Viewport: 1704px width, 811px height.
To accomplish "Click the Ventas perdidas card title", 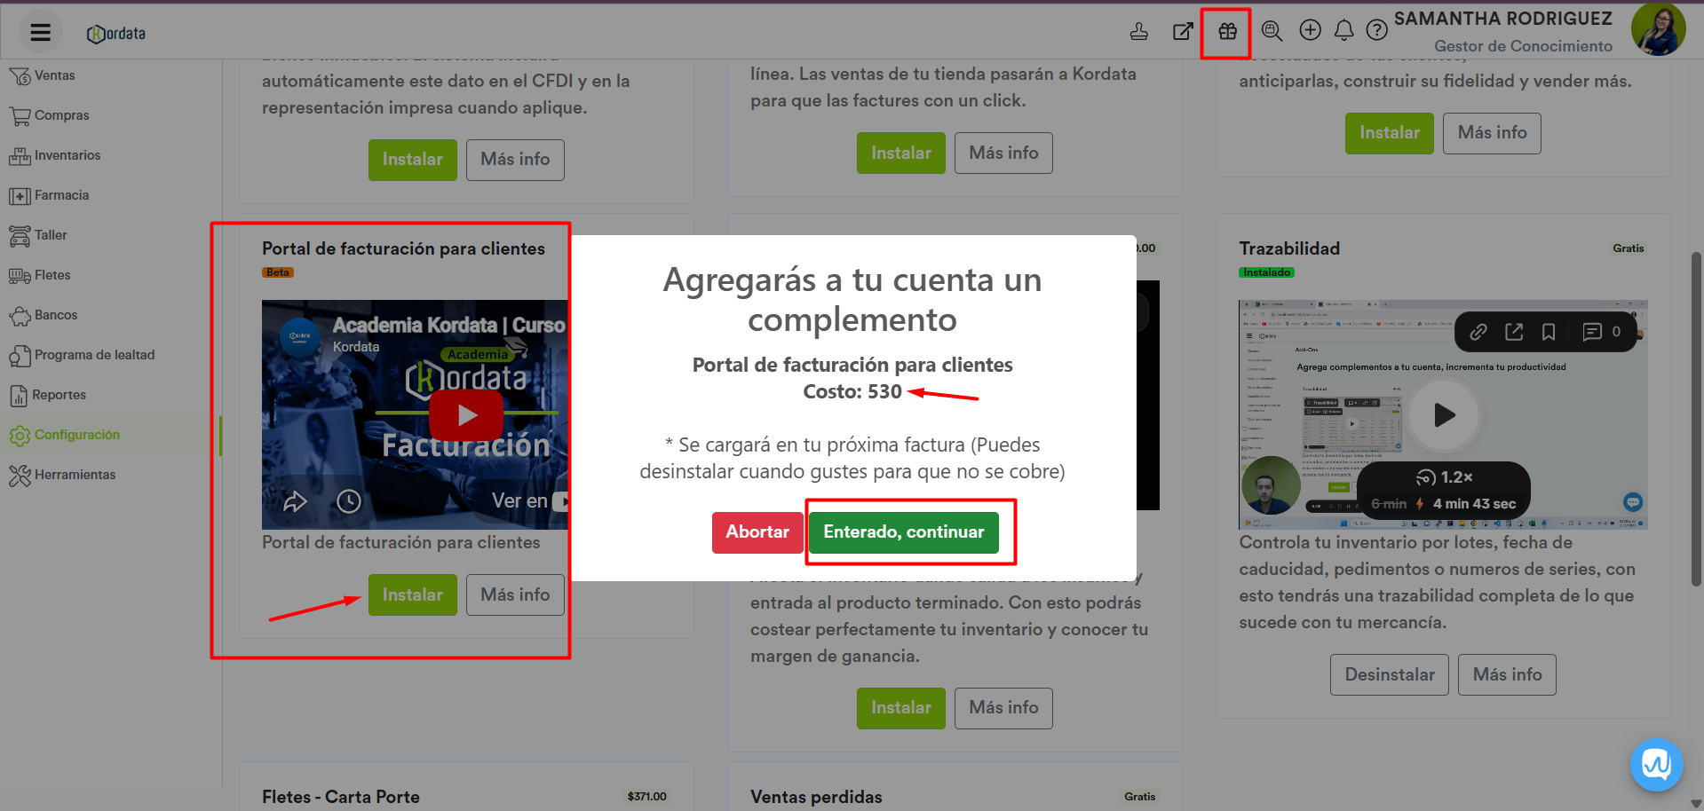I will 816,797.
